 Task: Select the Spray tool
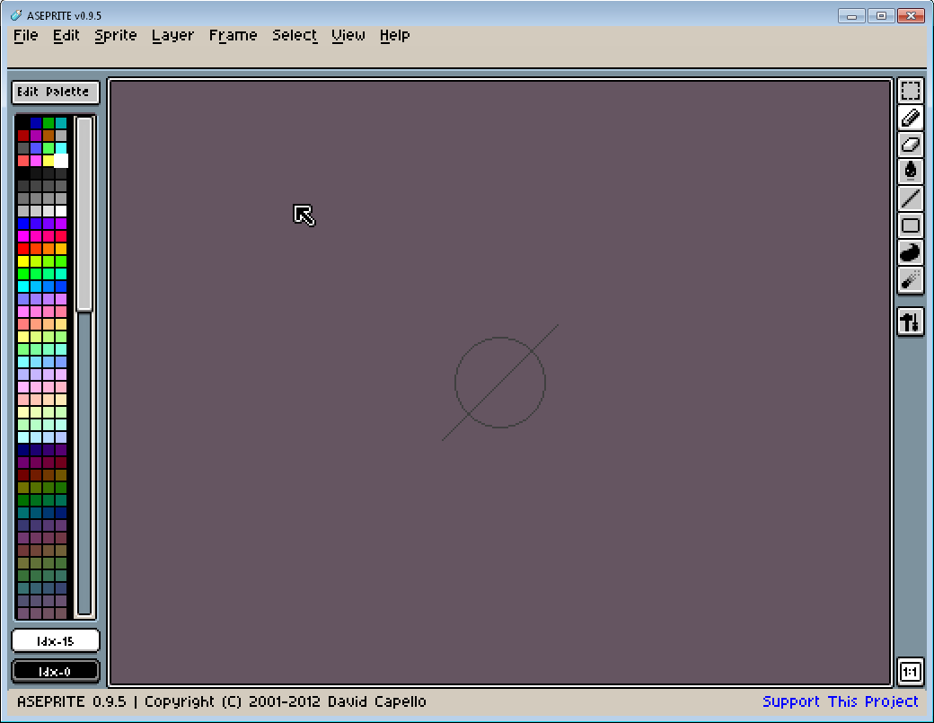point(910,279)
